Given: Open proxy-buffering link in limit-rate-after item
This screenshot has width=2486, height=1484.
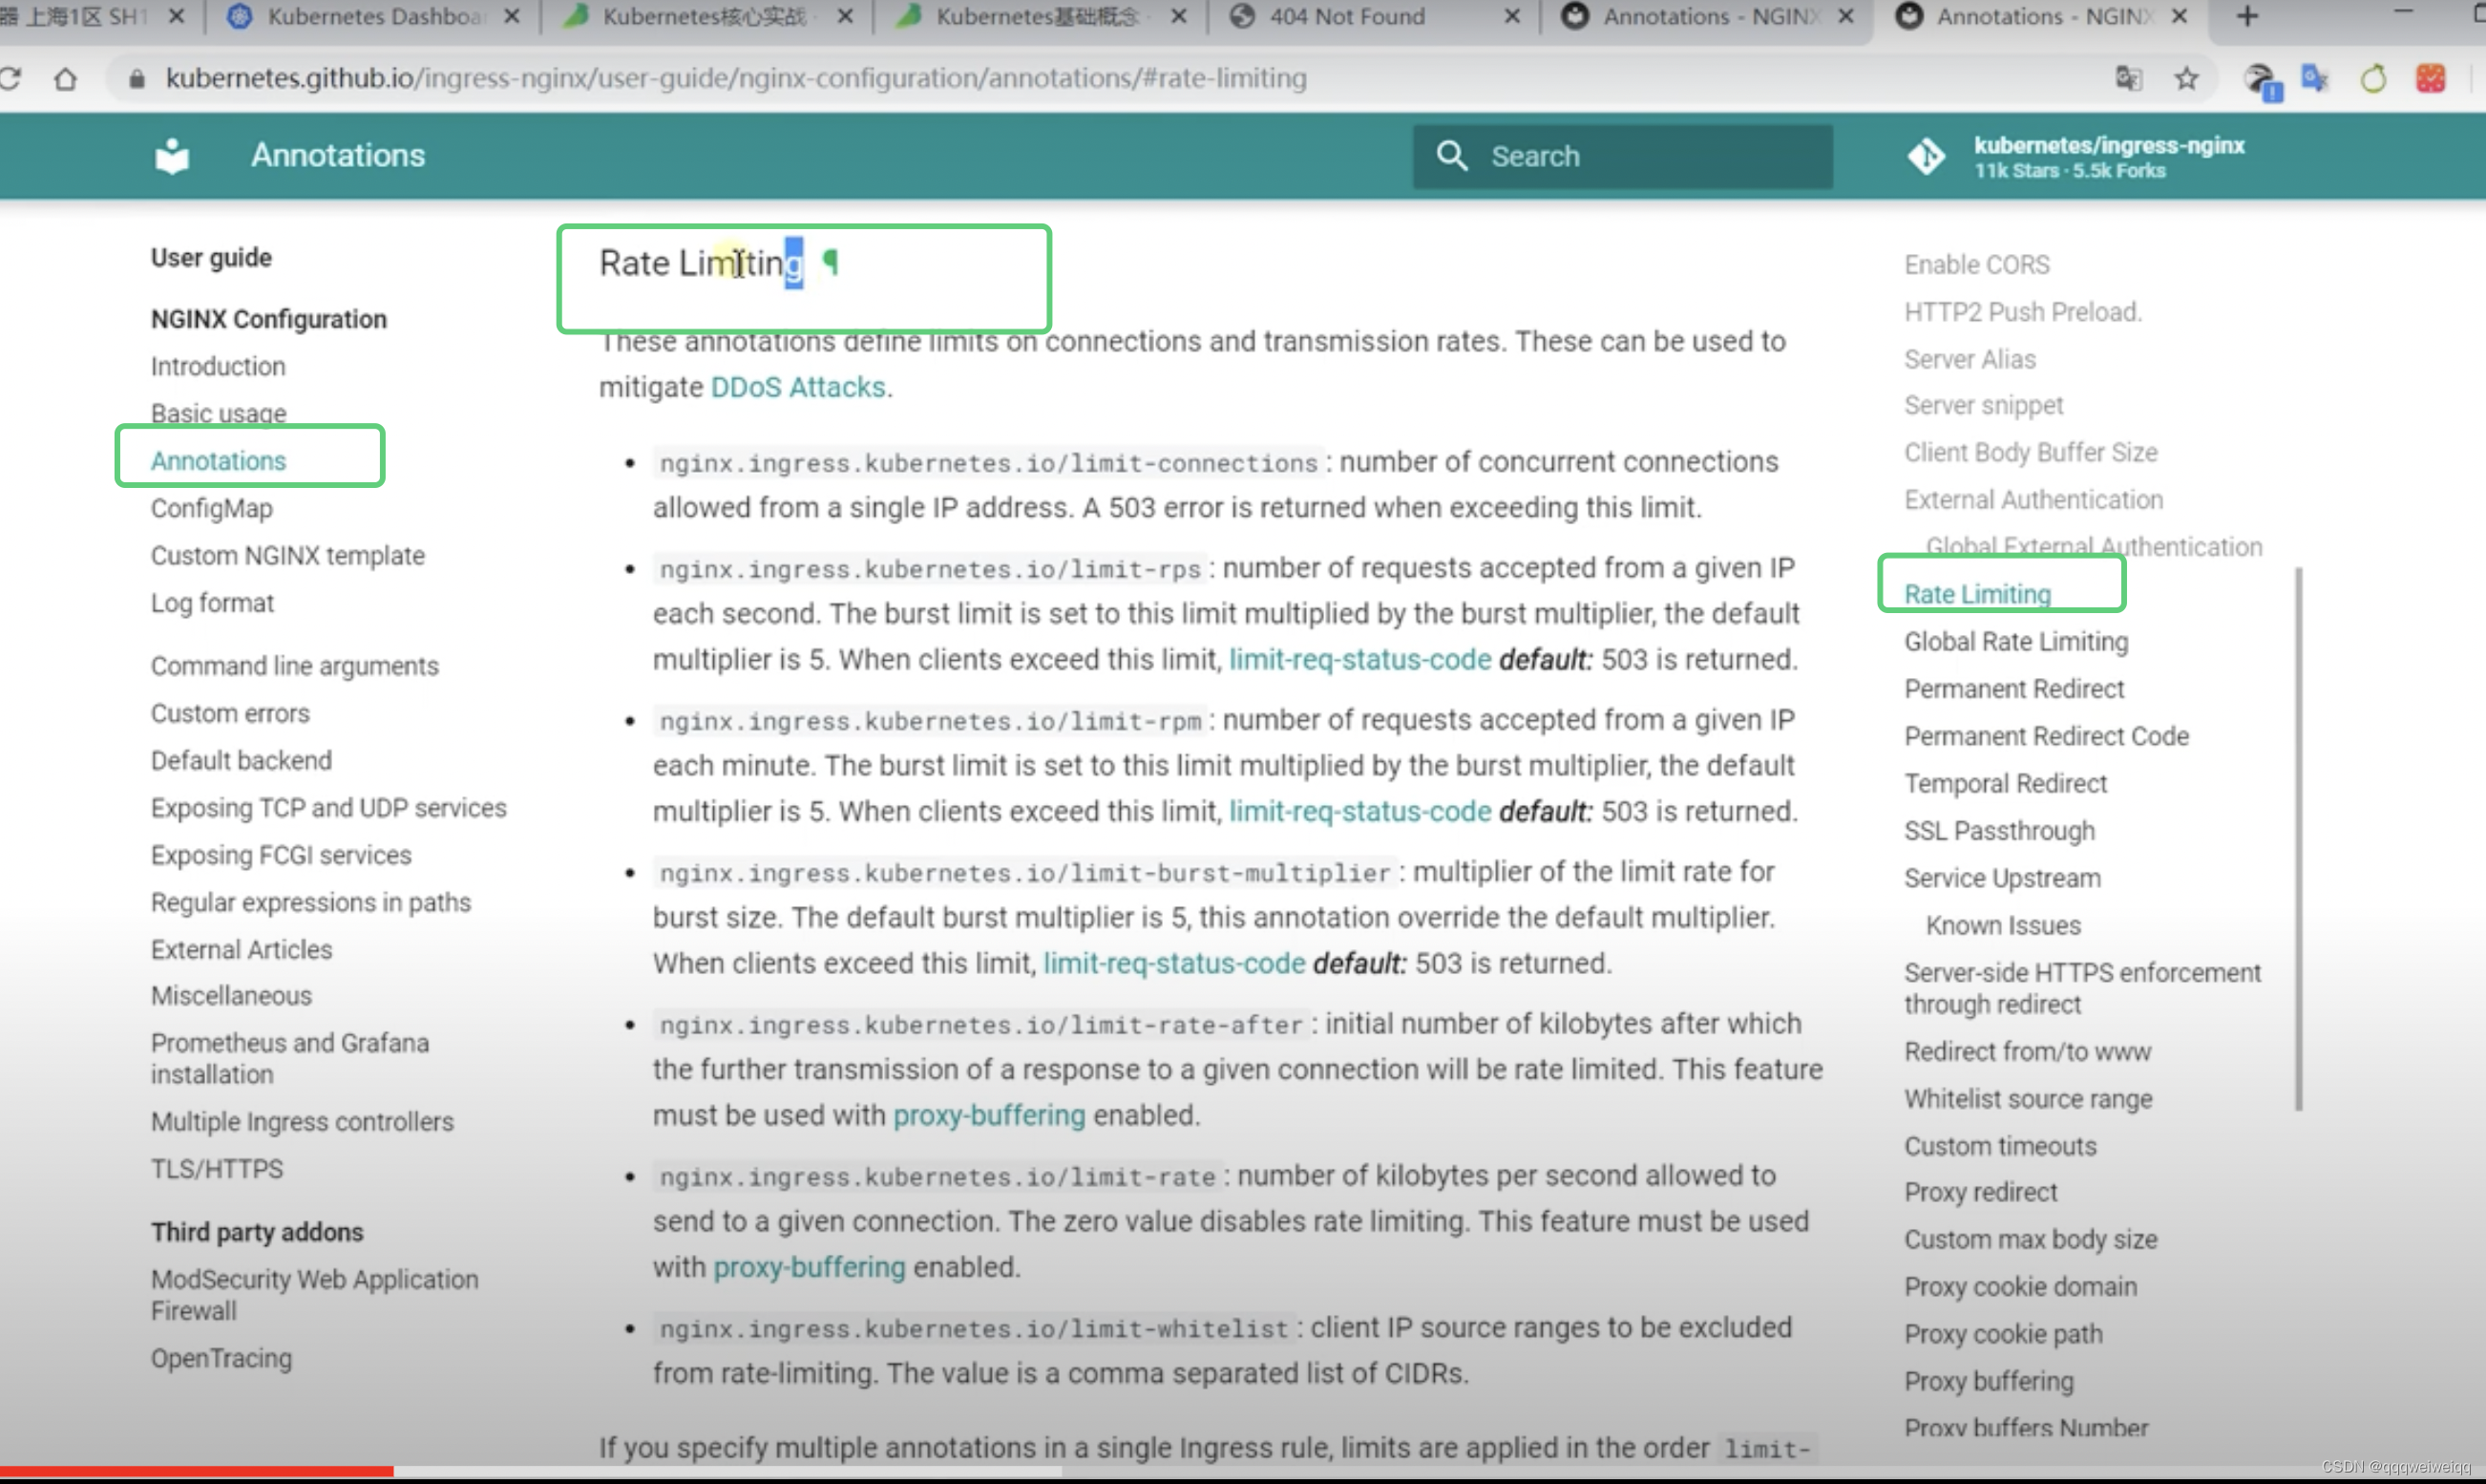Looking at the screenshot, I should click(x=989, y=1115).
